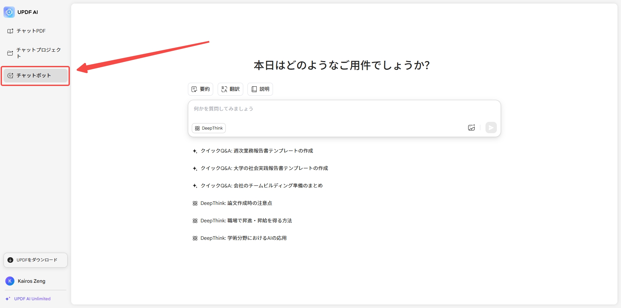Click the UPDF AI title text
Screen dimensions: 621x308
28,12
